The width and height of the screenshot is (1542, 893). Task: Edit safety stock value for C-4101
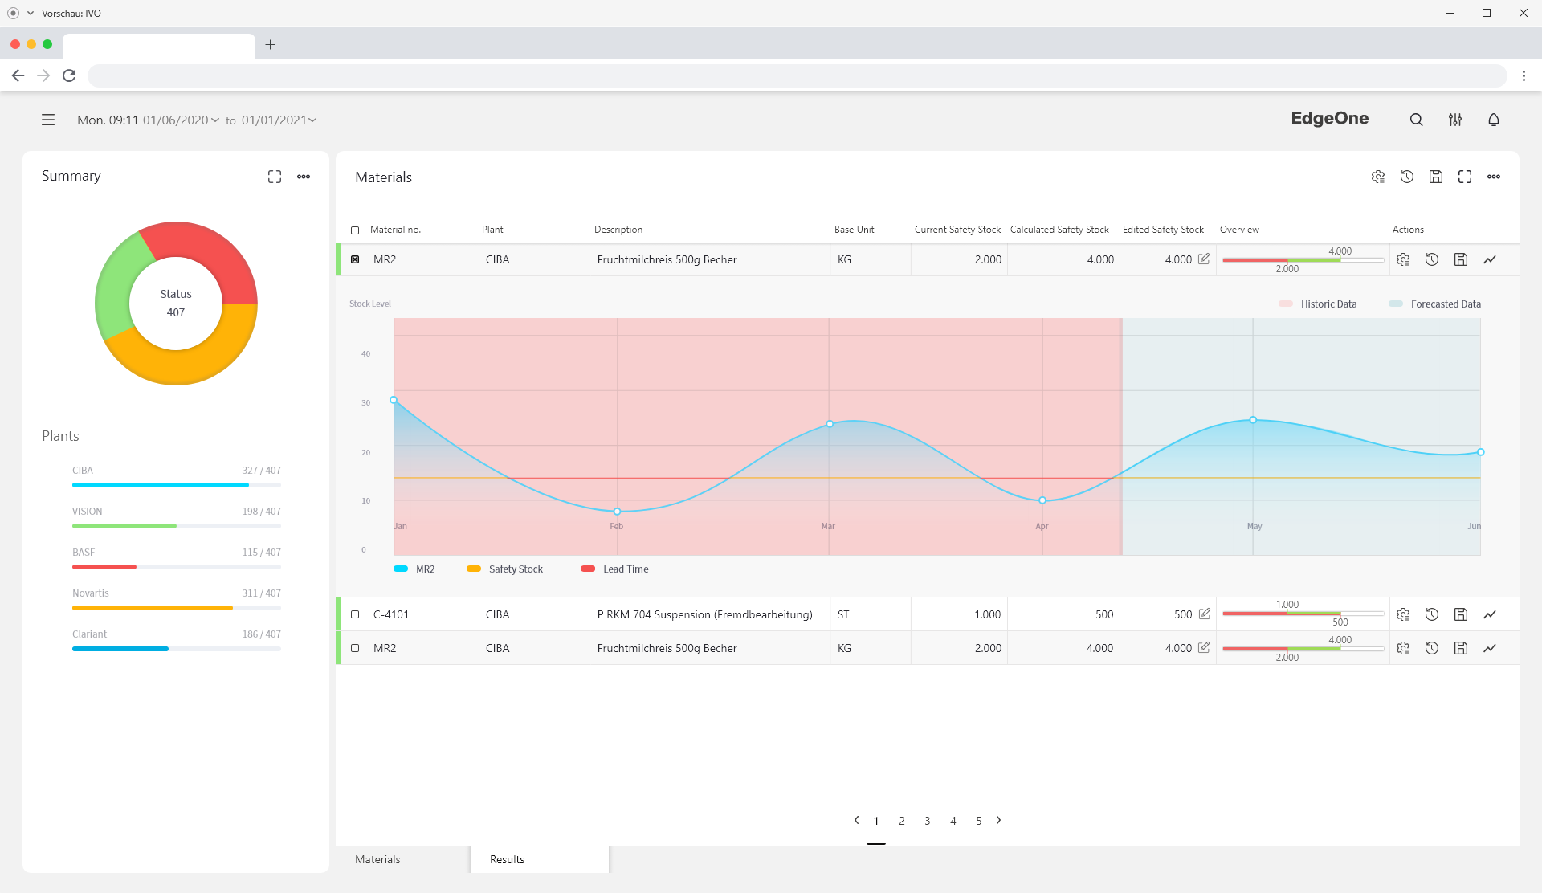click(1204, 614)
